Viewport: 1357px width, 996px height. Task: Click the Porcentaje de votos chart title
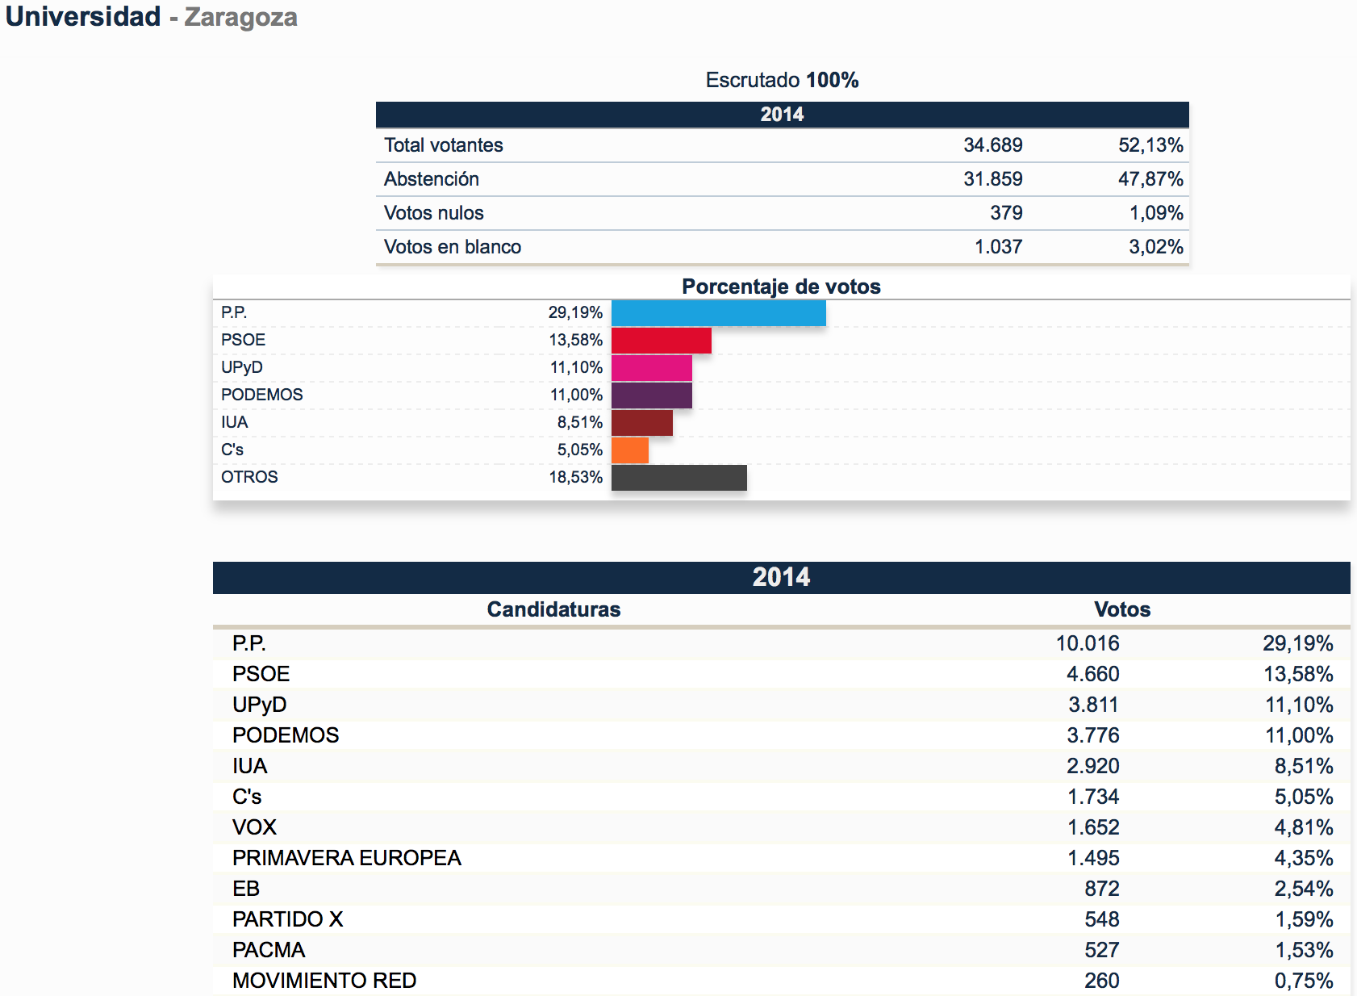tap(781, 287)
